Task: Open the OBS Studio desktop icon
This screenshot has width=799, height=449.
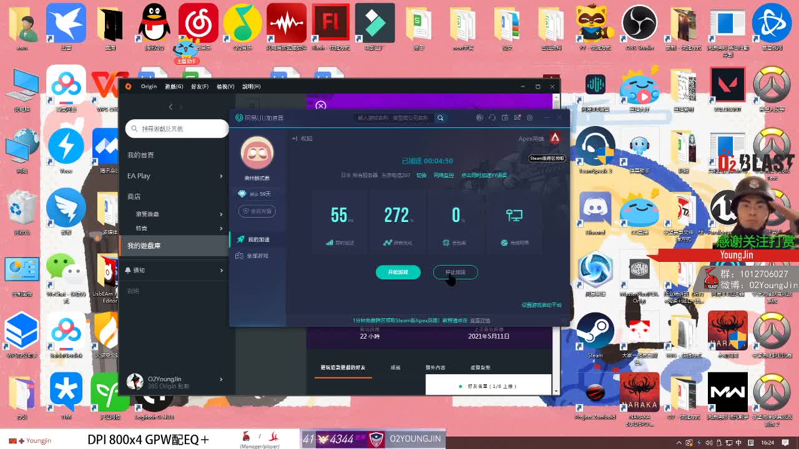Action: 639,27
